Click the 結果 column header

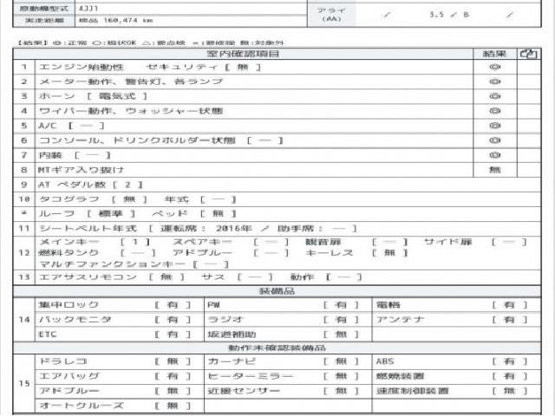click(494, 54)
